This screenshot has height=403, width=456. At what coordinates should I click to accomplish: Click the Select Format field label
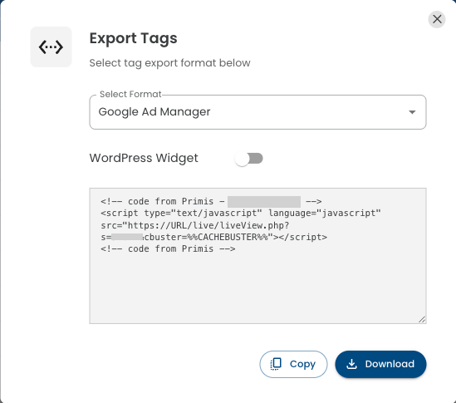[x=130, y=94]
